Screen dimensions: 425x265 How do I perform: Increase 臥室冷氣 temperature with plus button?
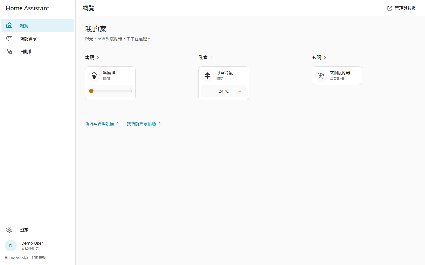tap(240, 91)
